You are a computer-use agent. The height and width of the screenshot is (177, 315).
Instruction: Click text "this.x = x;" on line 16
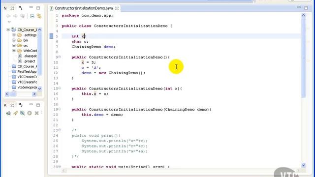[x=95, y=94]
